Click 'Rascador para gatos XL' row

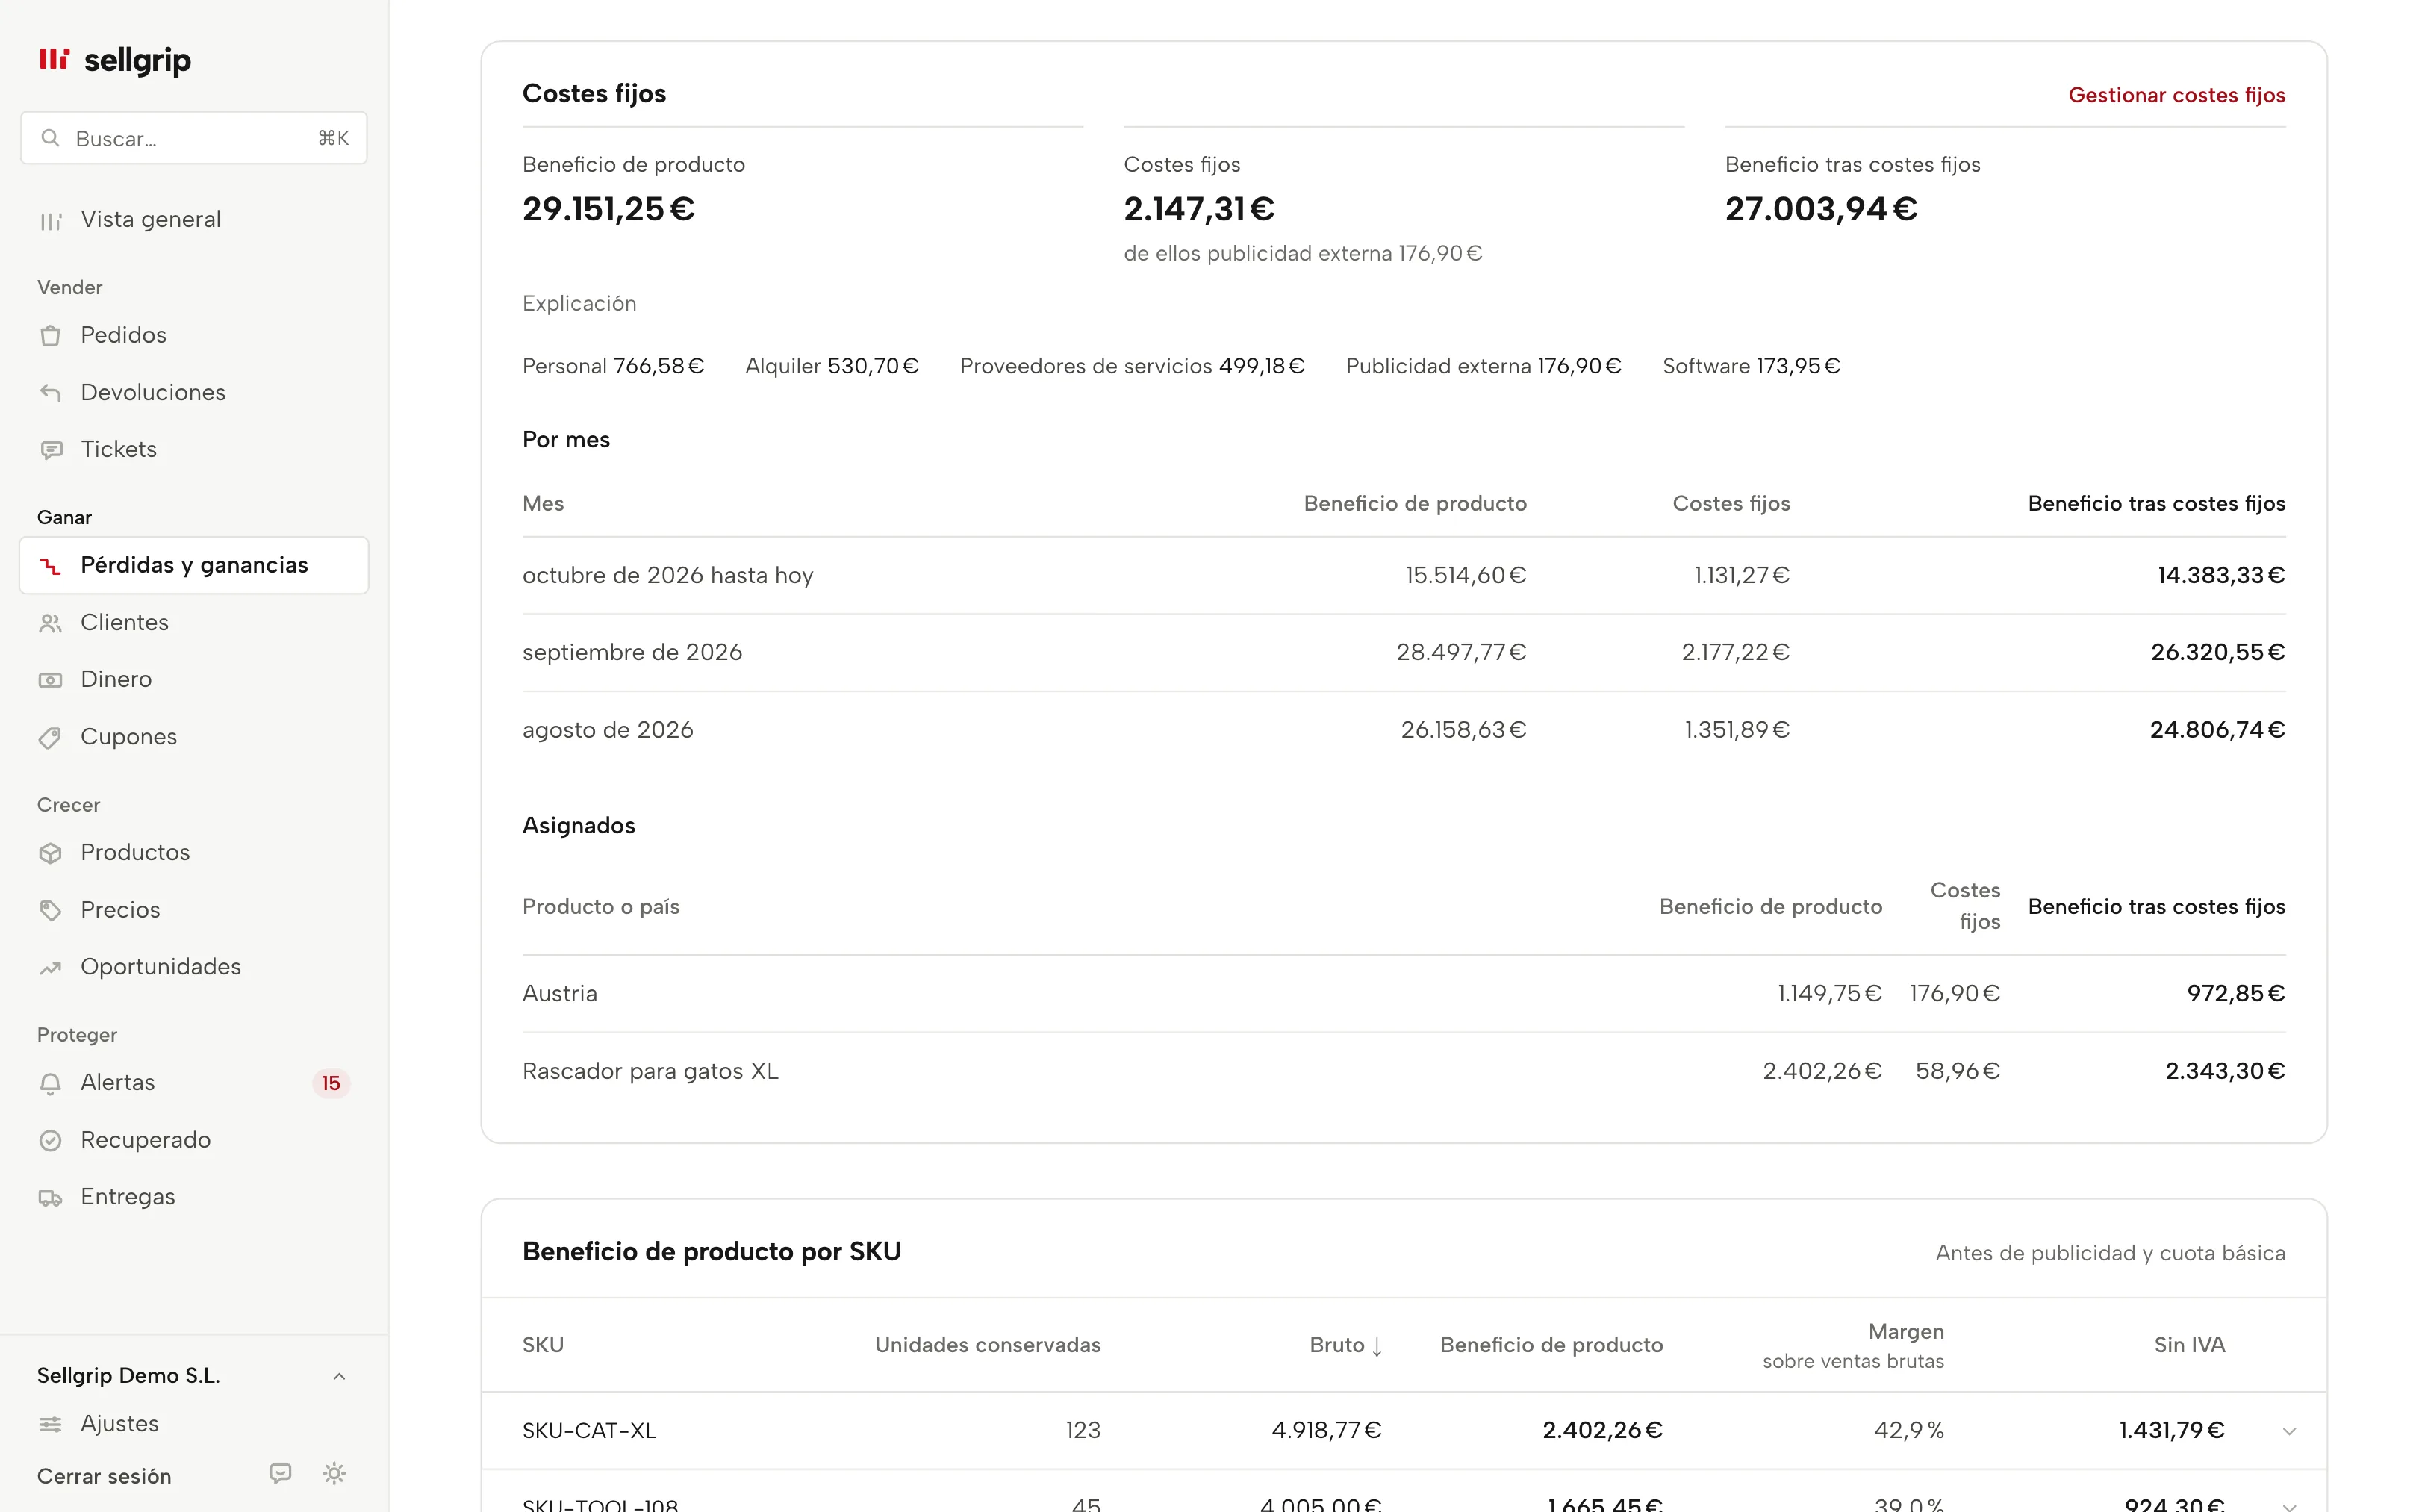coord(1404,1071)
